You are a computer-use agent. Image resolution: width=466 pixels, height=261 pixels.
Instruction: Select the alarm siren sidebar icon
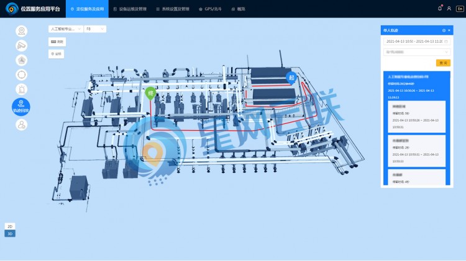click(22, 89)
